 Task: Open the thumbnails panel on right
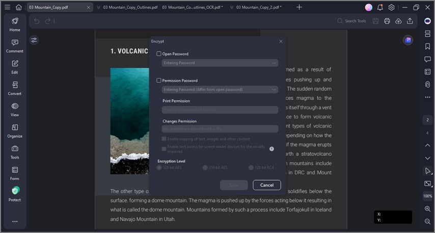point(427,34)
